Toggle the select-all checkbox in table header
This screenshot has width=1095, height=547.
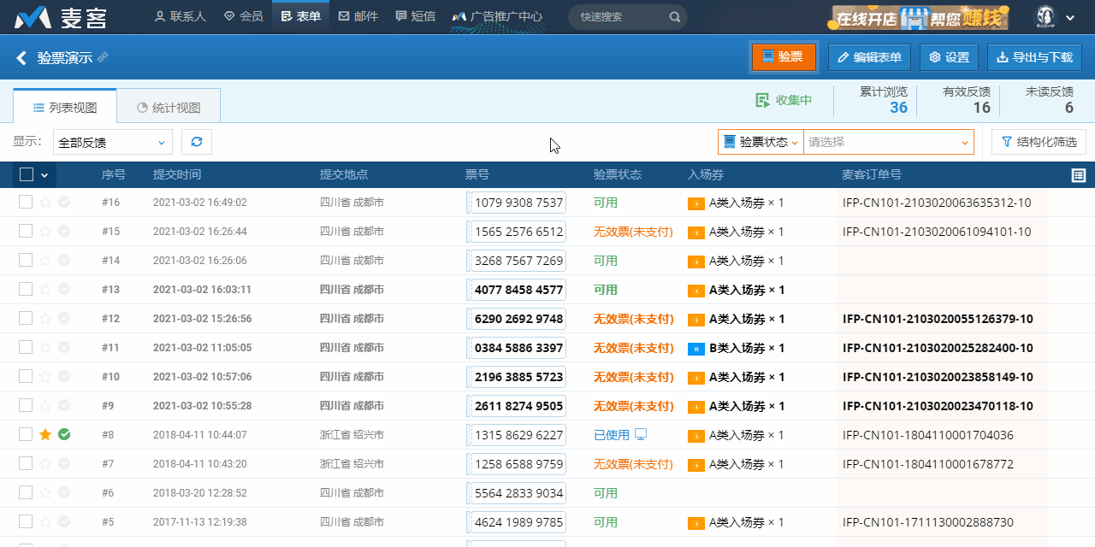click(27, 174)
